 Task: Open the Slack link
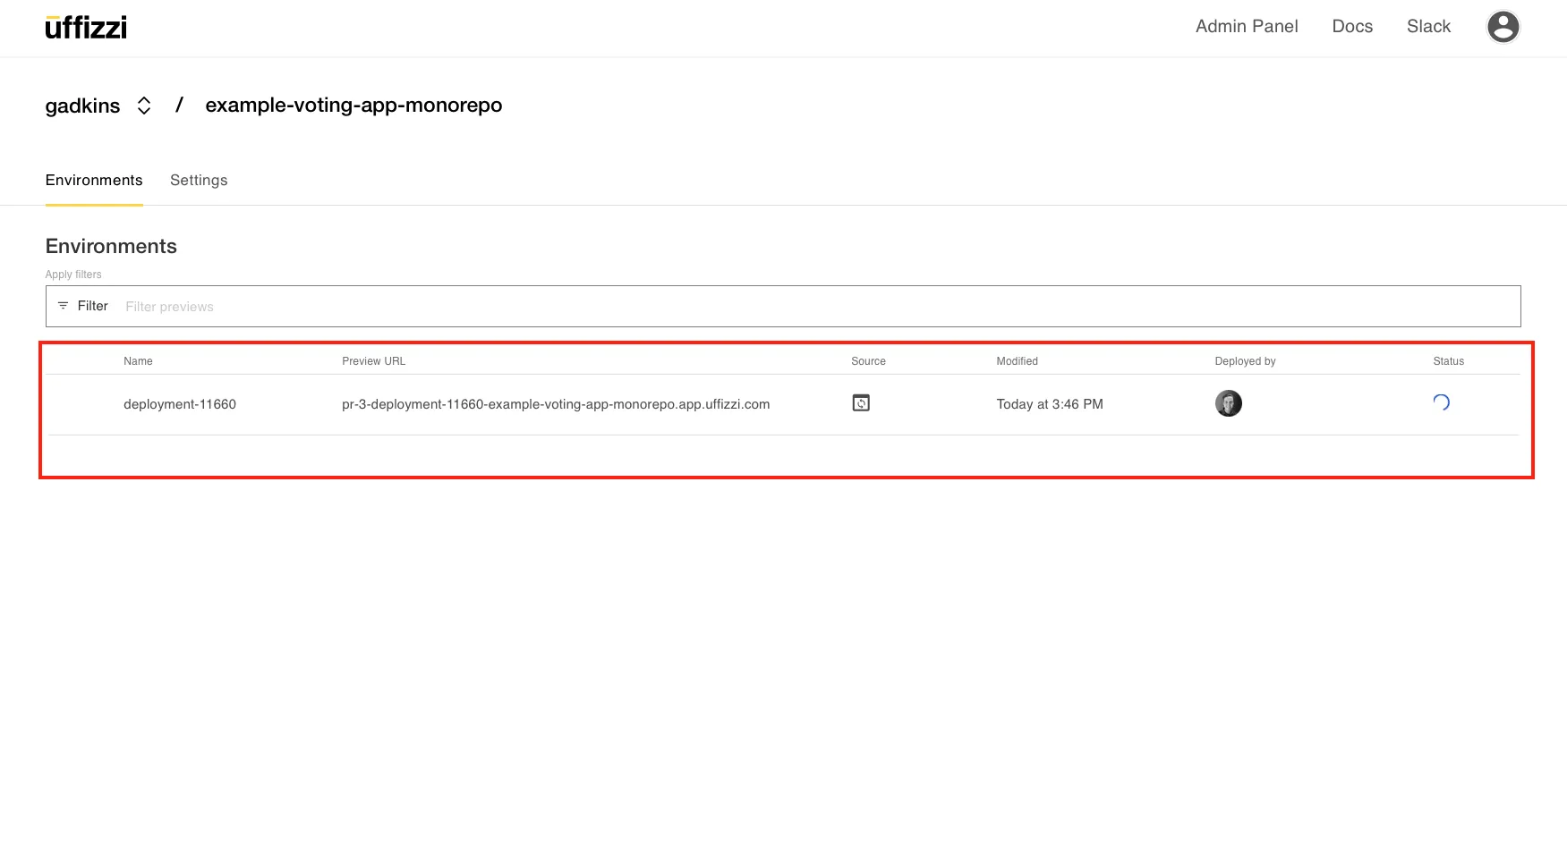(1428, 27)
